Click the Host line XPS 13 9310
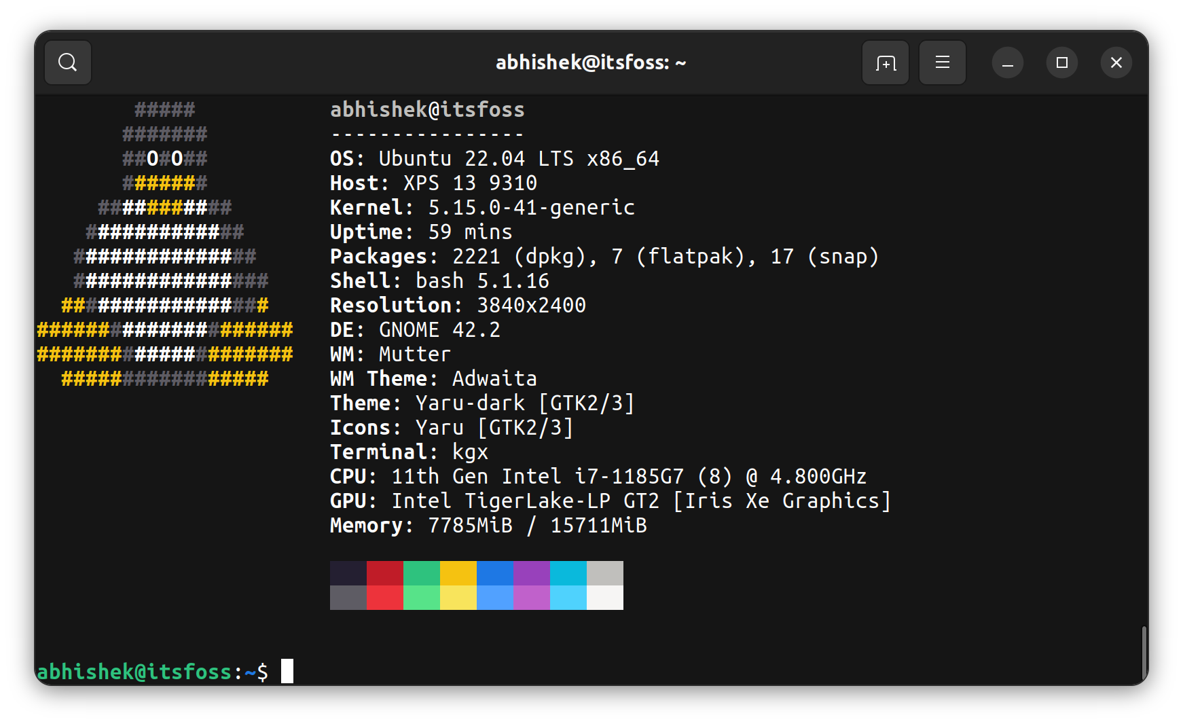This screenshot has height=724, width=1183. point(433,183)
